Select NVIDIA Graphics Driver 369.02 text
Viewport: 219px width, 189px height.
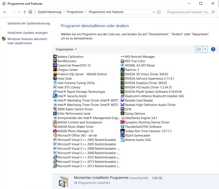(146, 83)
